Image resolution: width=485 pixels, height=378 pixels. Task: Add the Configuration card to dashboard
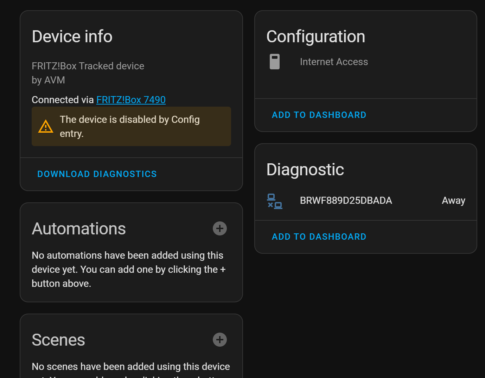point(319,115)
